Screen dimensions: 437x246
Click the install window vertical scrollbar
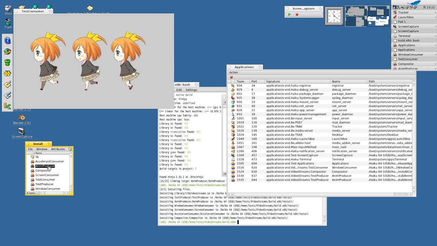pyautogui.click(x=71, y=171)
